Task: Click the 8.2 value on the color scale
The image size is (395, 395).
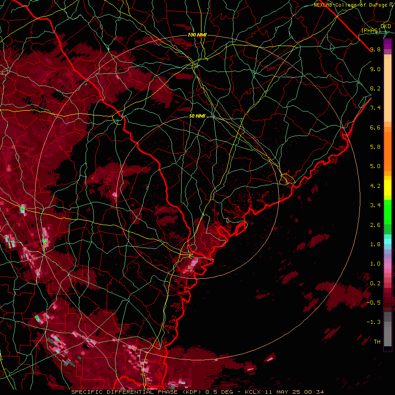Action: [x=375, y=88]
